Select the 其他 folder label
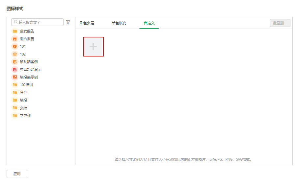 [23, 93]
